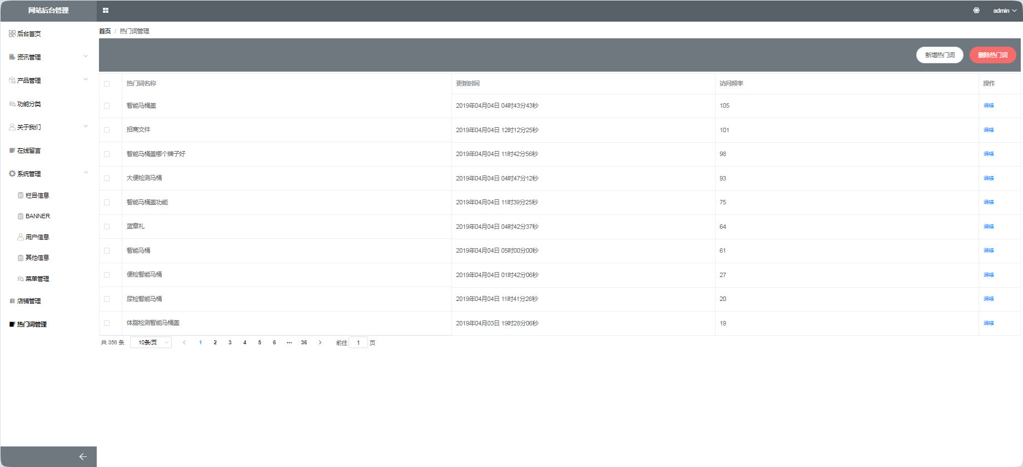Check the box for the 招商文件 row
Viewport: 1023px width, 467px height.
[x=107, y=130]
